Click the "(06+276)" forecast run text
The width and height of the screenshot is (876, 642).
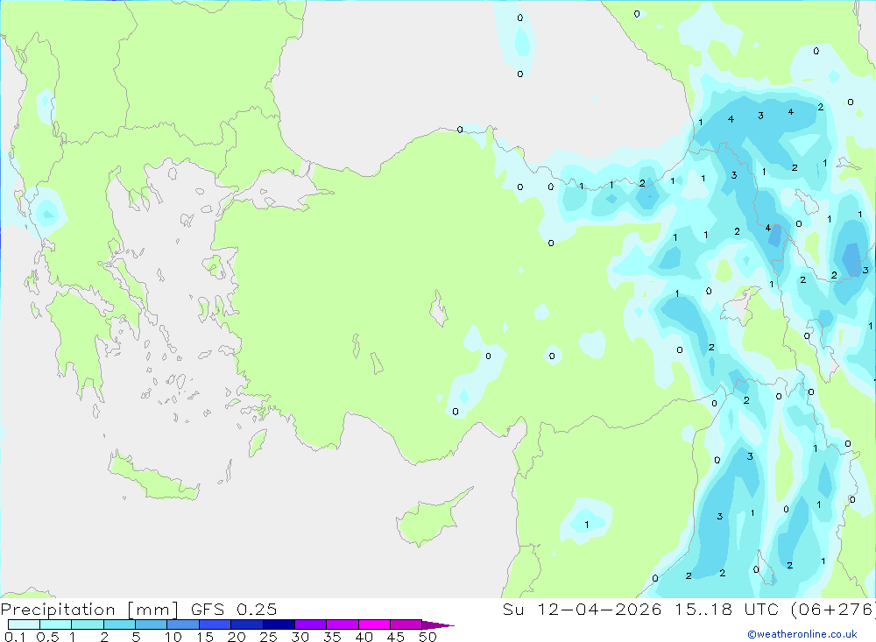[832, 609]
